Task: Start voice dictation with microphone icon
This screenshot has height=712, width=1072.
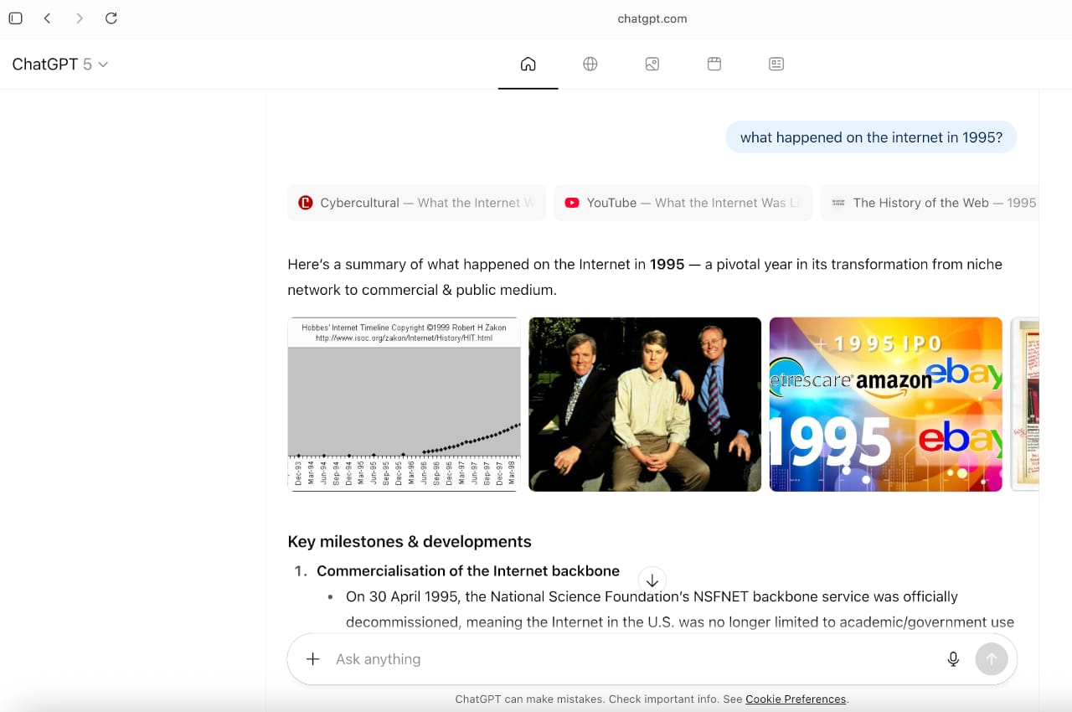Action: [x=953, y=659]
